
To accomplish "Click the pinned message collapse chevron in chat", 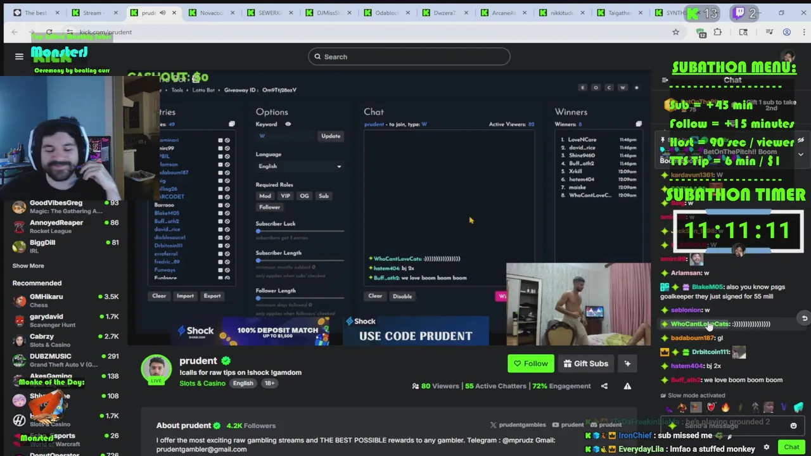I will point(801,154).
